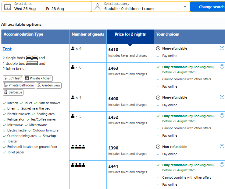Image resolution: width=225 pixels, height=189 pixels.
Task: Open occupancy selector showing 6 adults
Action: click(141, 7)
